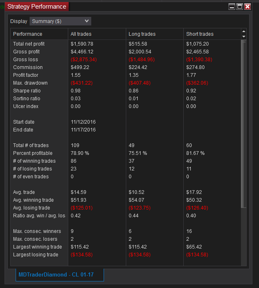Click the scroll up arrow of the table
The width and height of the screenshot is (259, 288).
pos(244,31)
